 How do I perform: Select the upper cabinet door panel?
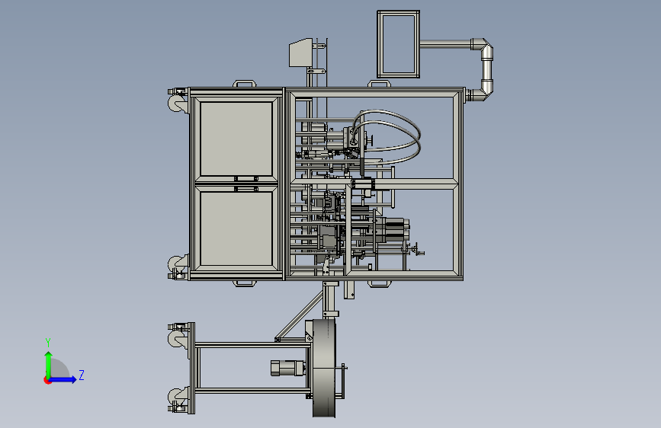[236, 139]
